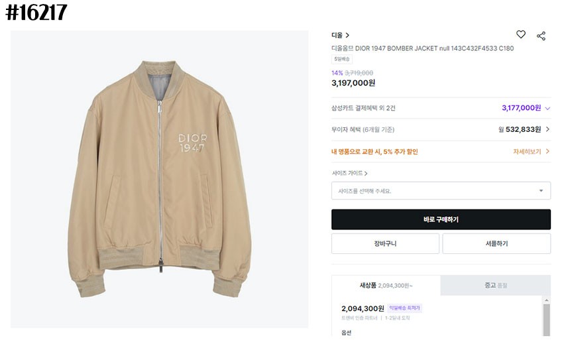Switch to the 중고 tab
The width and height of the screenshot is (570, 362).
pyautogui.click(x=495, y=285)
